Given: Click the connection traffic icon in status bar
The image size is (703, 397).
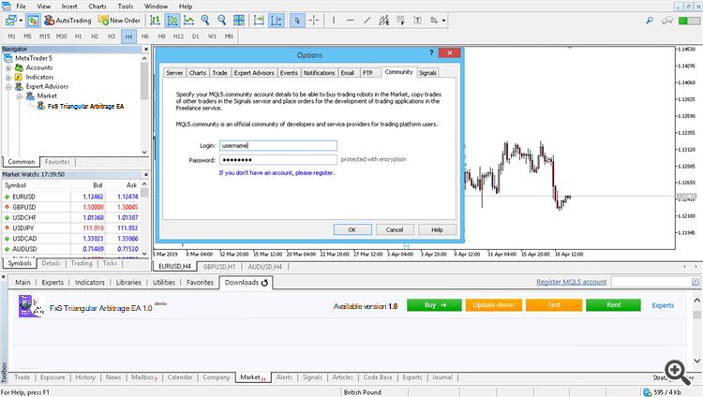Looking at the screenshot, I should 648,392.
